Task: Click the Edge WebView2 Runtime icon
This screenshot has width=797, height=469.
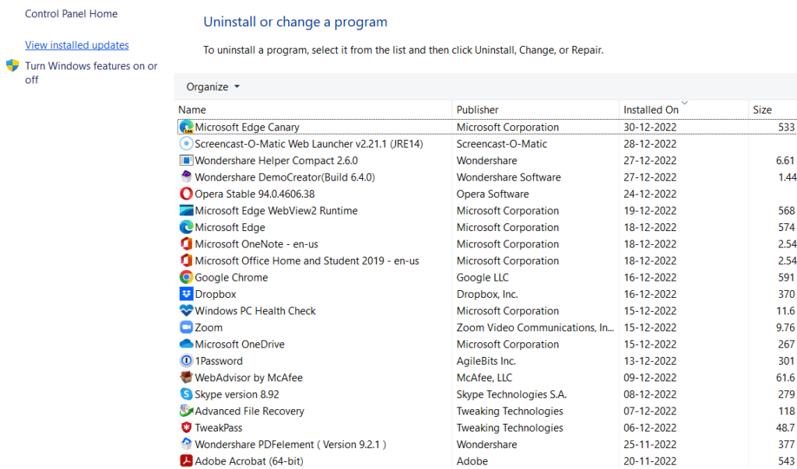Action: (x=187, y=210)
